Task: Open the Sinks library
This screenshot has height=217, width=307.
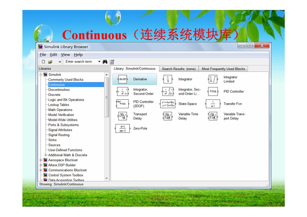Action: [x=52, y=140]
